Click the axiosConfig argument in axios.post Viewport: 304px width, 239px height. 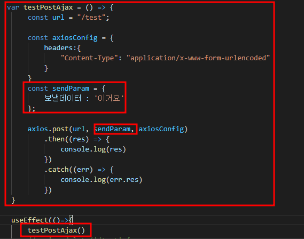(161, 129)
